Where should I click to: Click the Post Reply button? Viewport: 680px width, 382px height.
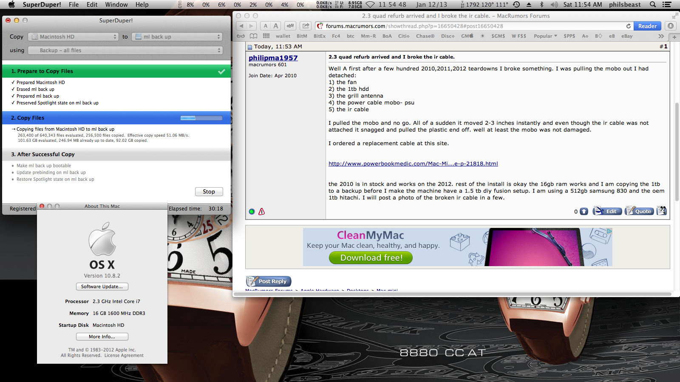point(269,281)
